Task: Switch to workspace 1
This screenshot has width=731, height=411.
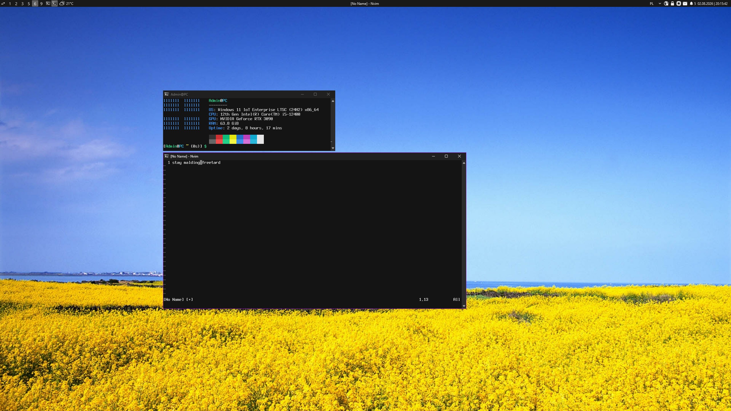Action: pyautogui.click(x=10, y=3)
